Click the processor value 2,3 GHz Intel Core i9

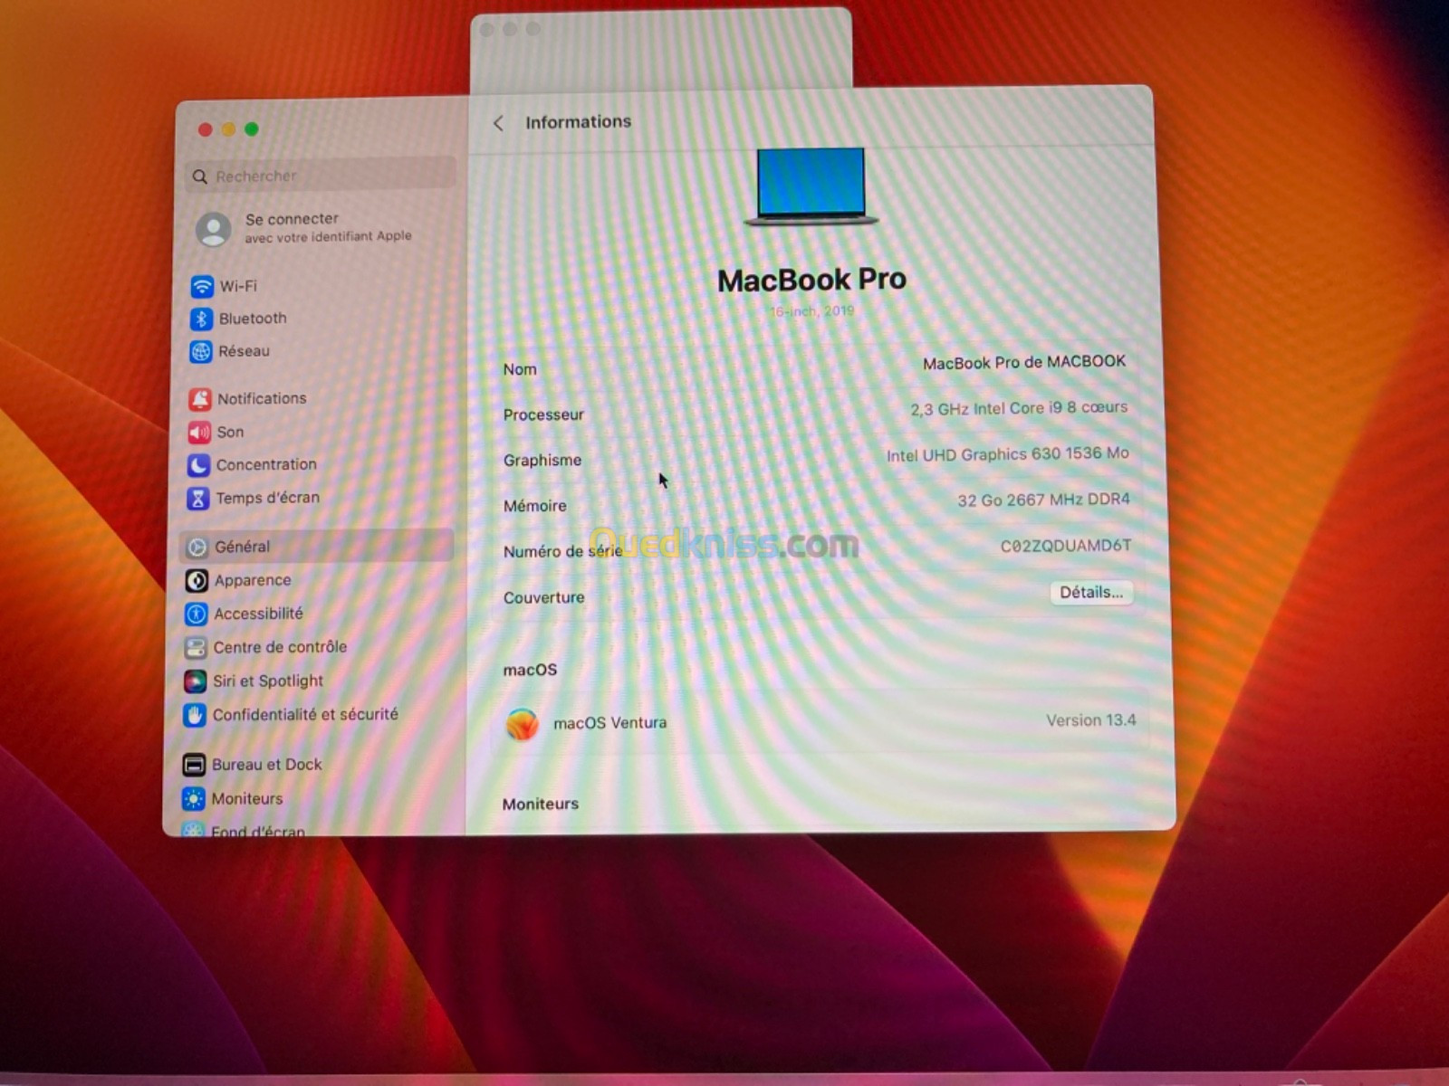(x=1019, y=408)
